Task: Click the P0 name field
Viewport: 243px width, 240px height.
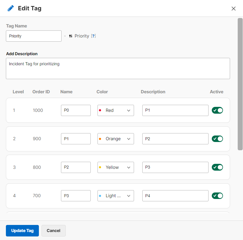Action: [76, 110]
